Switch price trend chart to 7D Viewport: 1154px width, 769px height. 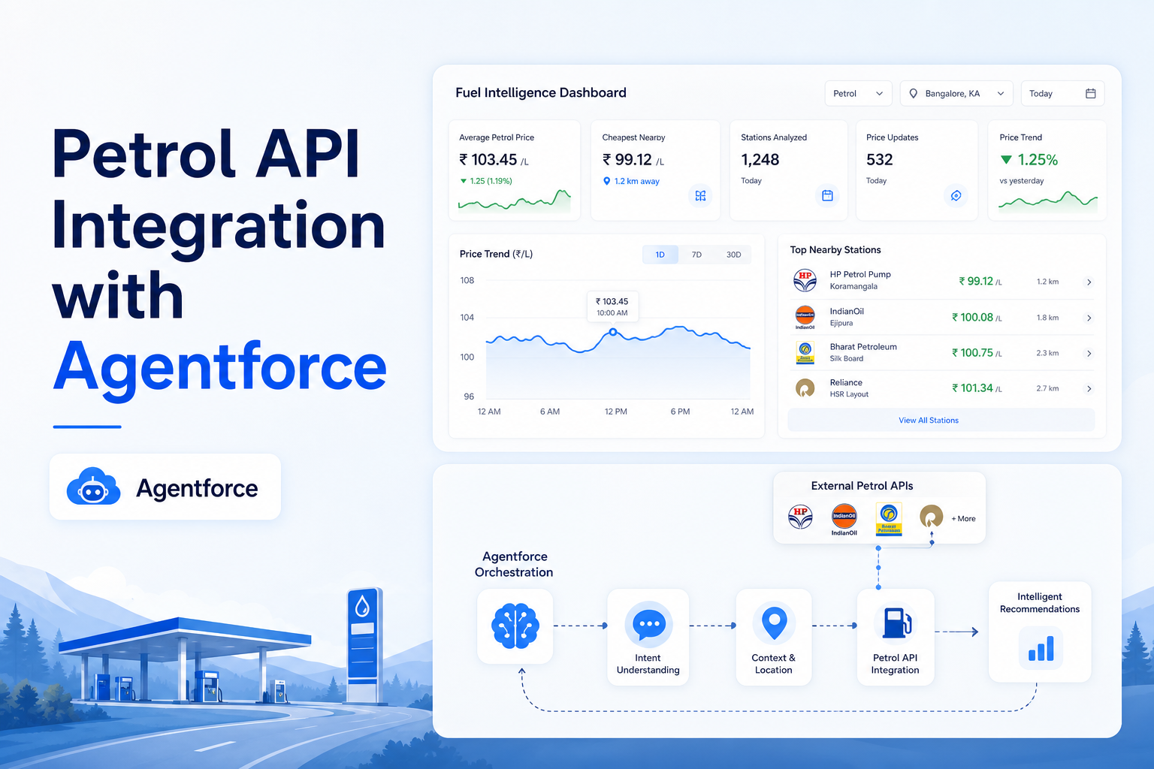[x=696, y=255]
